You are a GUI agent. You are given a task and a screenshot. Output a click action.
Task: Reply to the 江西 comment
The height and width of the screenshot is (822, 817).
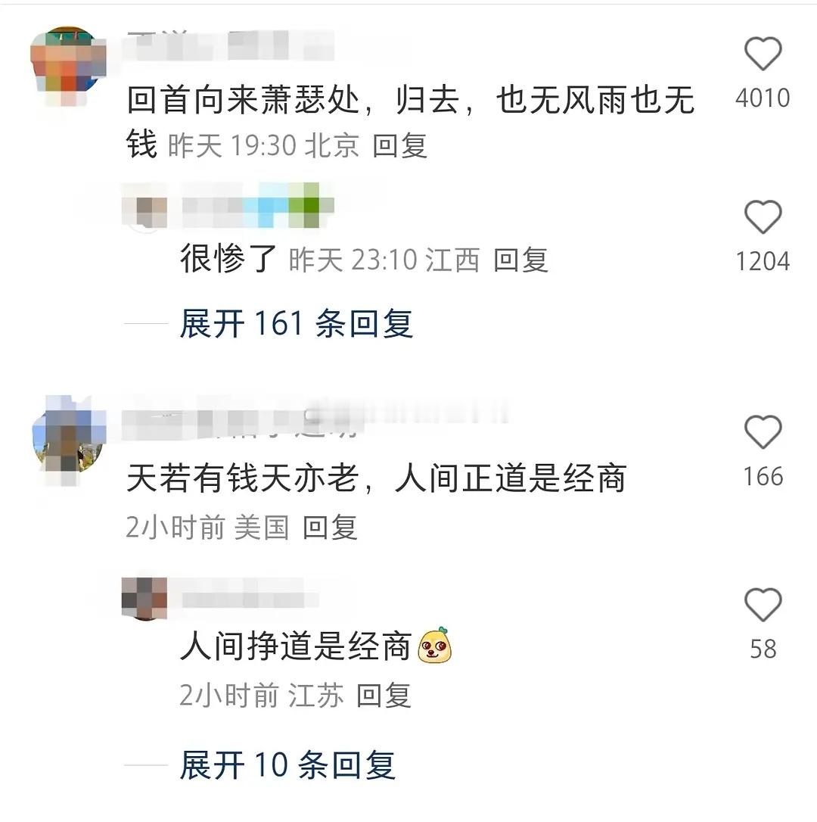[x=521, y=260]
